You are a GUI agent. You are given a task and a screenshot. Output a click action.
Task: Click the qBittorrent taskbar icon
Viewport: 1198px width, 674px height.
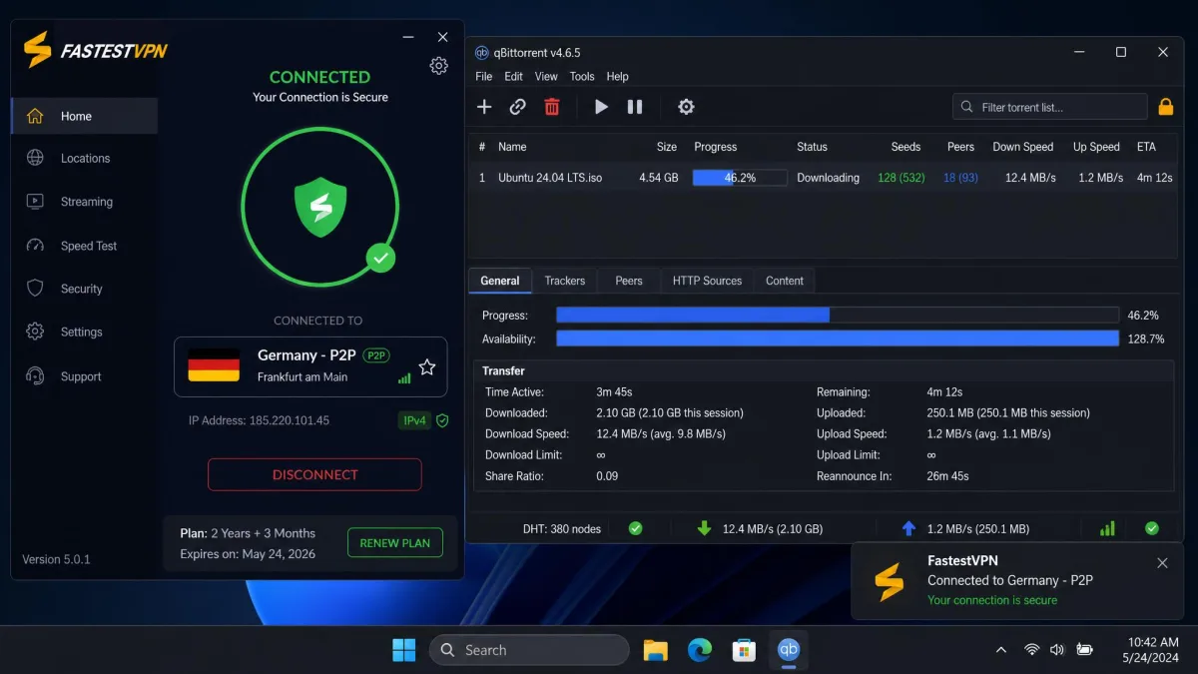[x=789, y=650]
